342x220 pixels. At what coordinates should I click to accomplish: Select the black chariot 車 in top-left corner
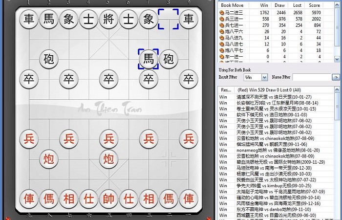click(x=29, y=19)
